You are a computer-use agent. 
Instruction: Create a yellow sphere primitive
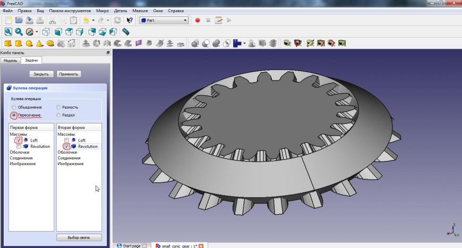29,43
